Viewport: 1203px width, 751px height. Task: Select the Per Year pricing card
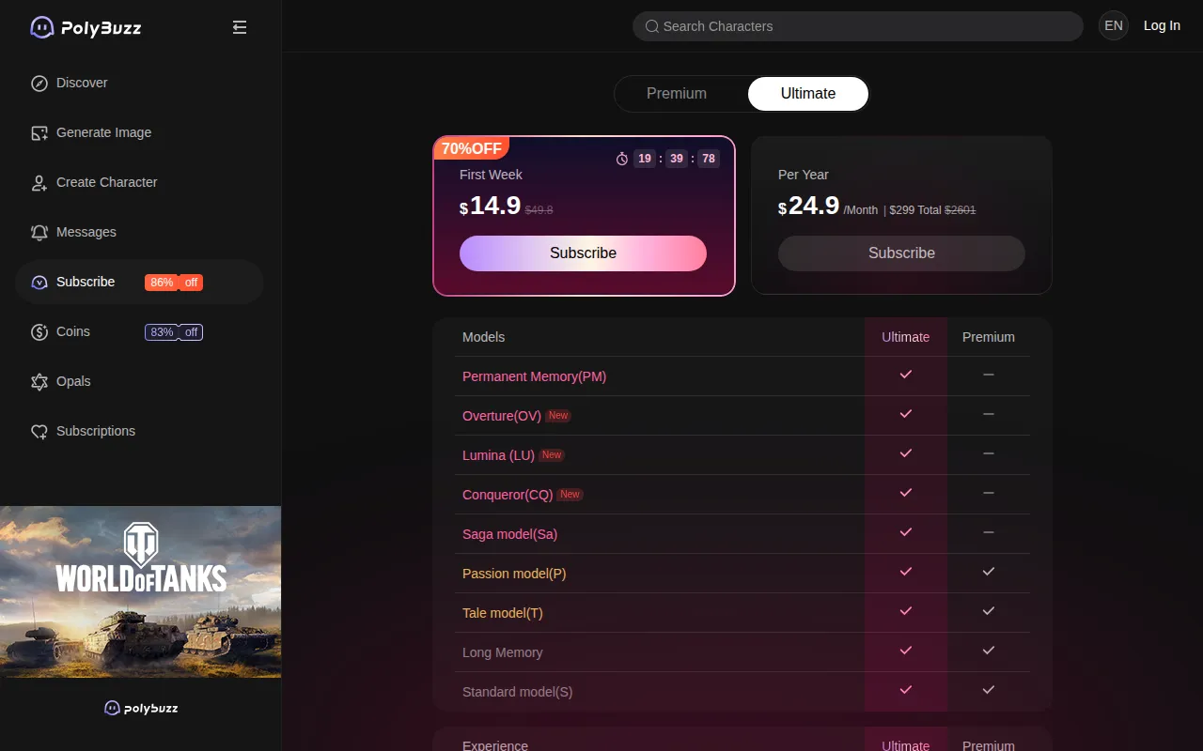point(901,215)
